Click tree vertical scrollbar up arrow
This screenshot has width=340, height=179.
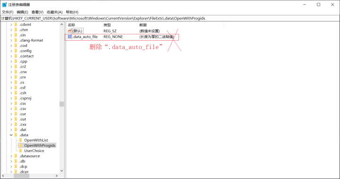click(61, 25)
